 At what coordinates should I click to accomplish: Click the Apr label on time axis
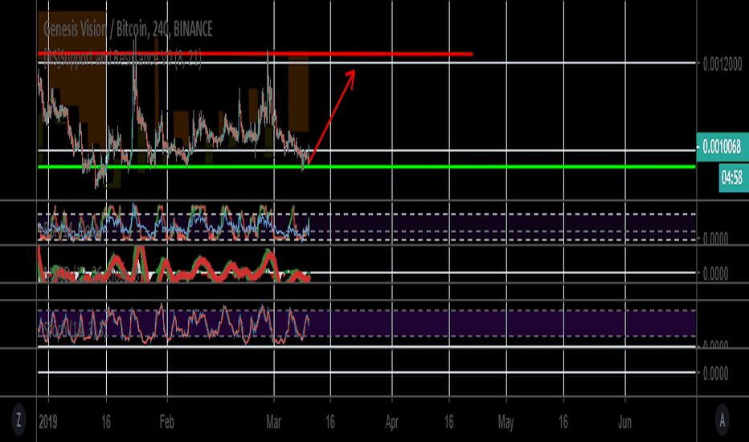pyautogui.click(x=391, y=423)
